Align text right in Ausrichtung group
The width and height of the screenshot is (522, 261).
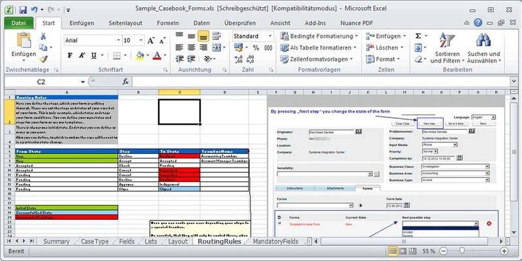[204, 48]
